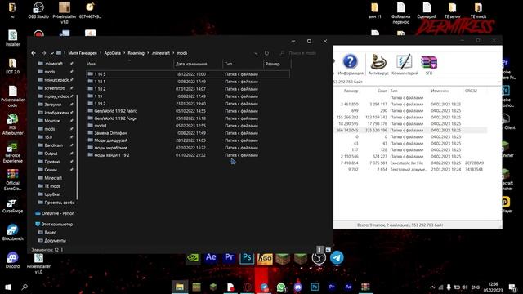This screenshot has width=523, height=294.
Task: Select the GensWorld 1.19.2 Fabric folder
Action: pos(188,111)
